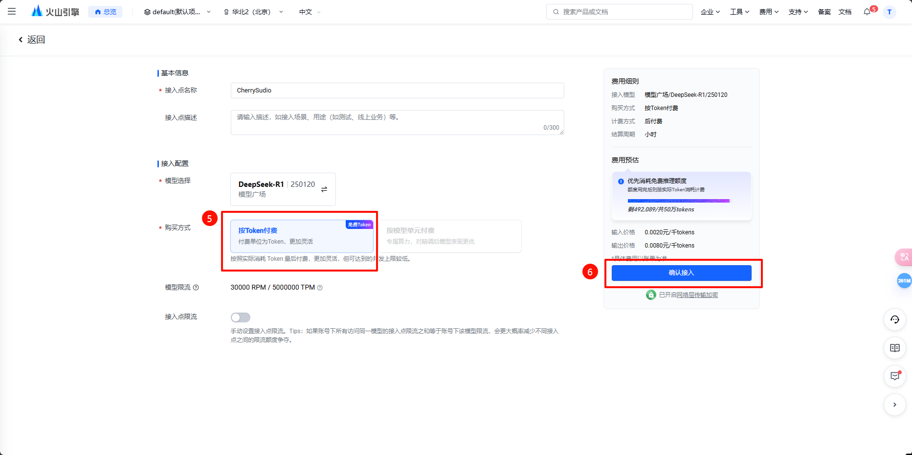Open the 网络层传输加密 link

tap(697, 295)
